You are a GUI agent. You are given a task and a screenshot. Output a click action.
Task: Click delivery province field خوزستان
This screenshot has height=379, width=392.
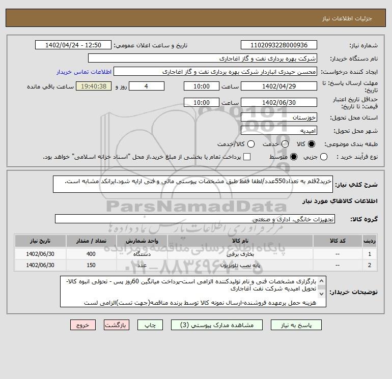point(279,118)
